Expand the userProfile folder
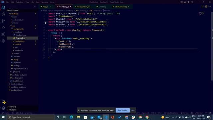This screenshot has height=120, width=213. (x=19, y=50)
